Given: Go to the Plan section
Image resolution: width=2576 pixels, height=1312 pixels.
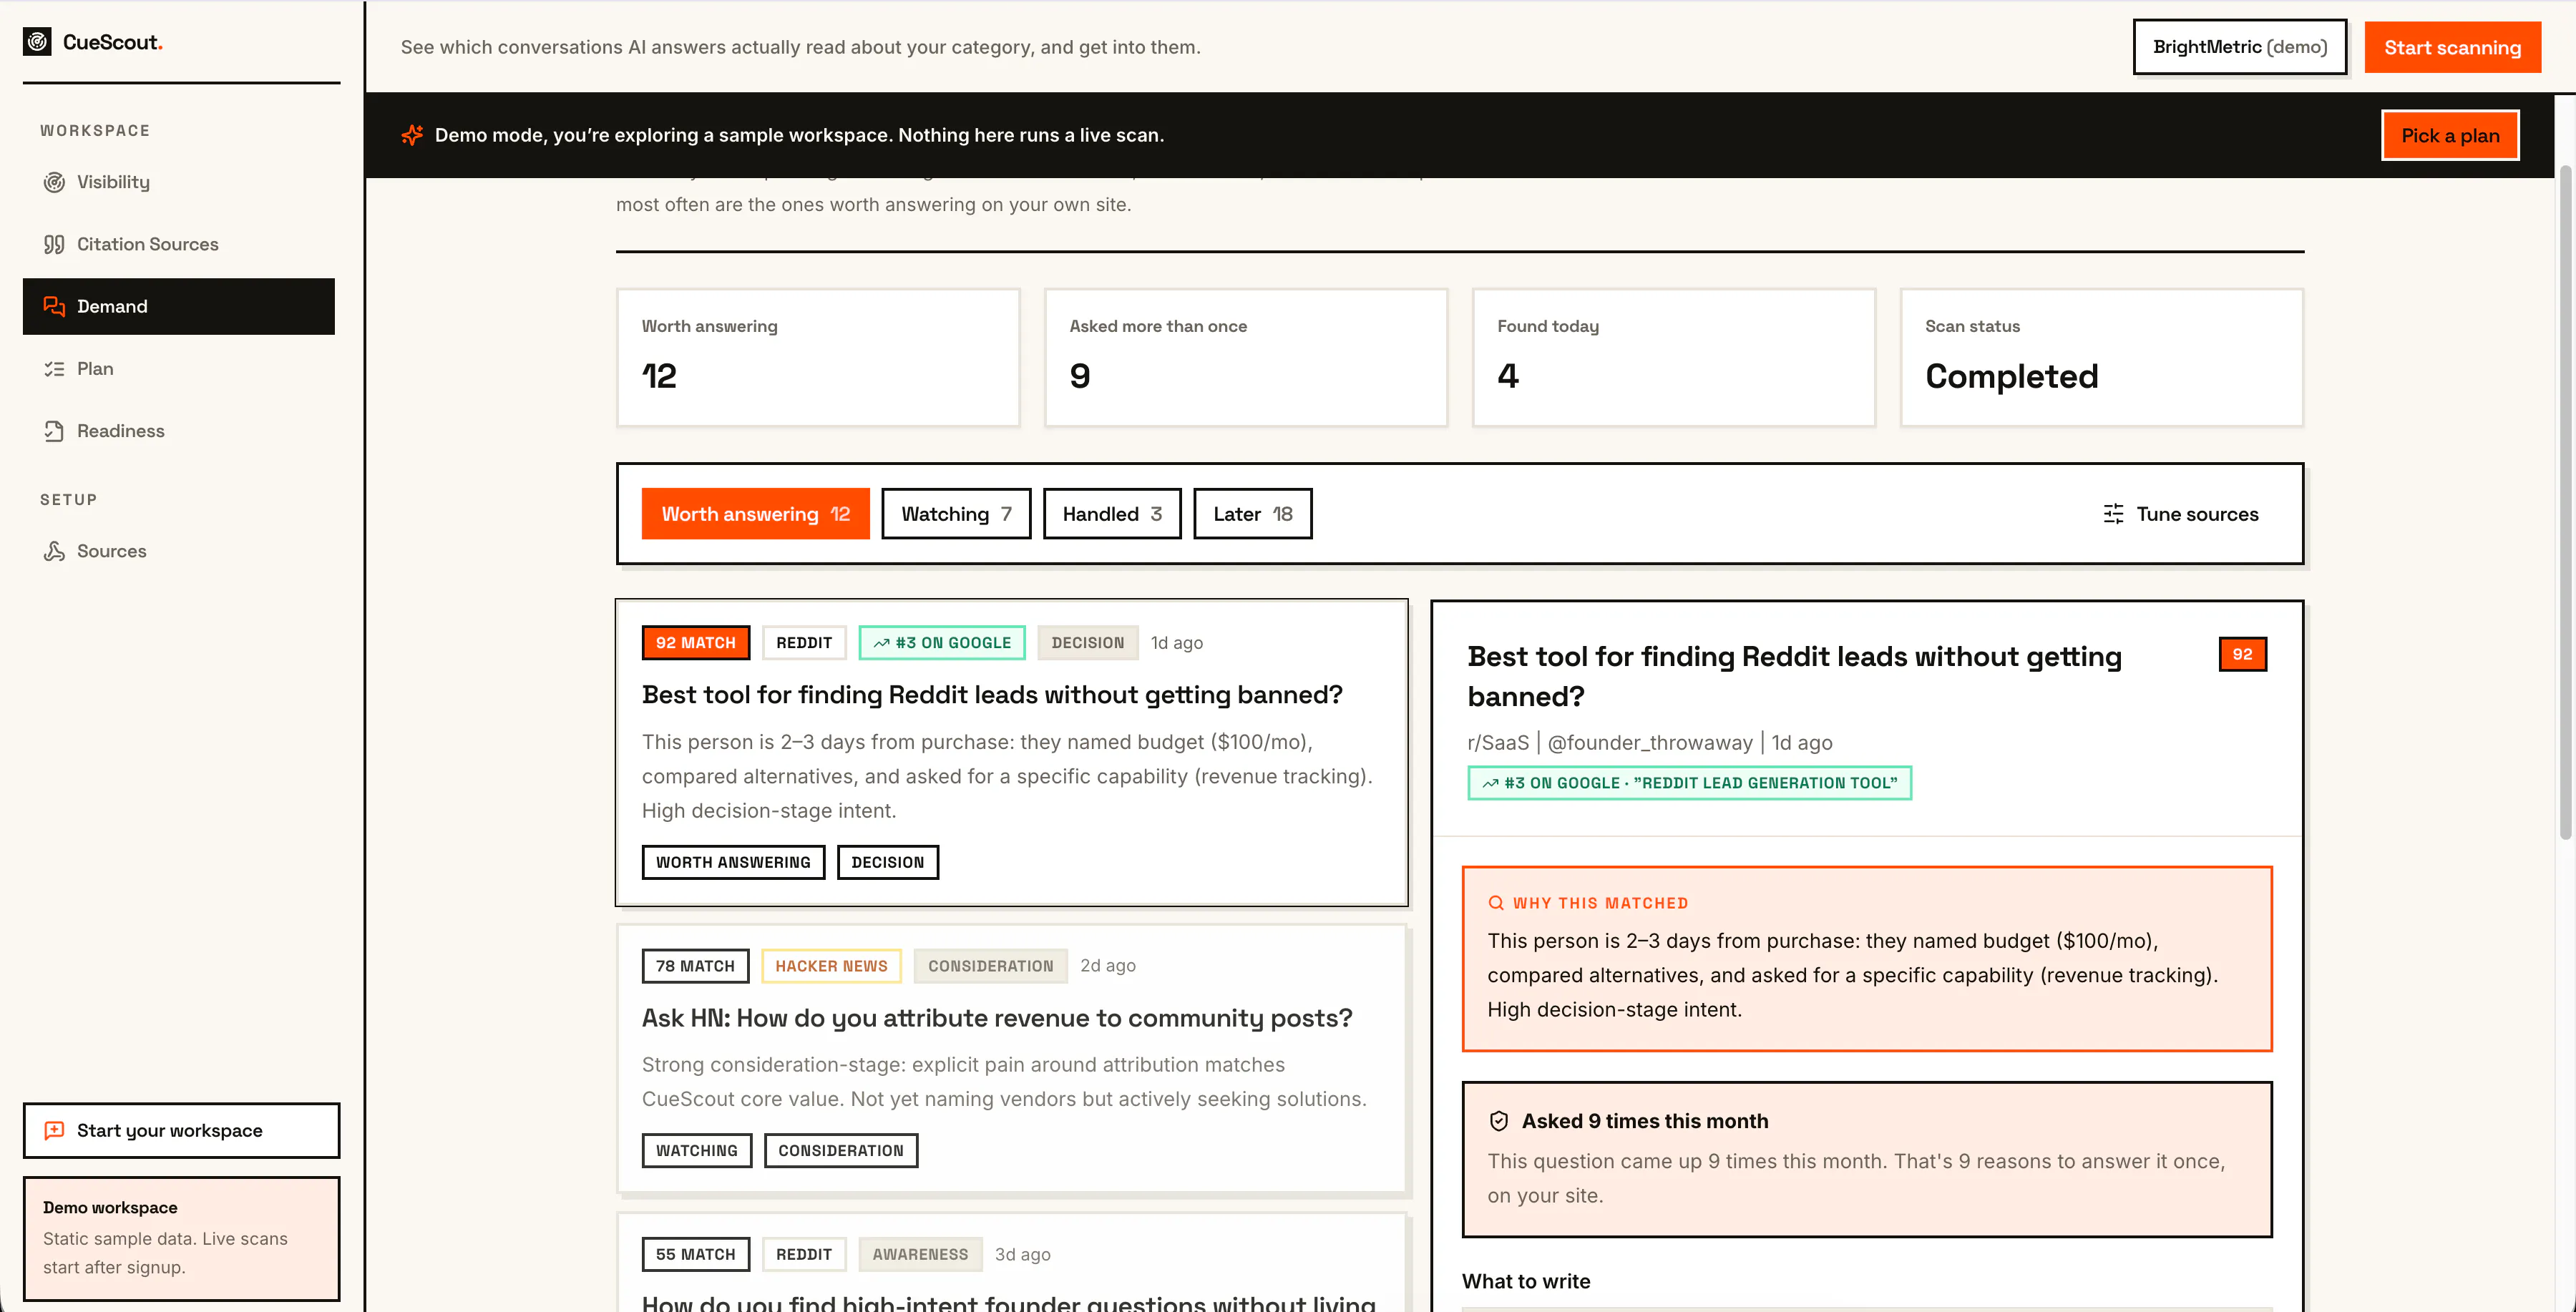Looking at the screenshot, I should coord(179,369).
